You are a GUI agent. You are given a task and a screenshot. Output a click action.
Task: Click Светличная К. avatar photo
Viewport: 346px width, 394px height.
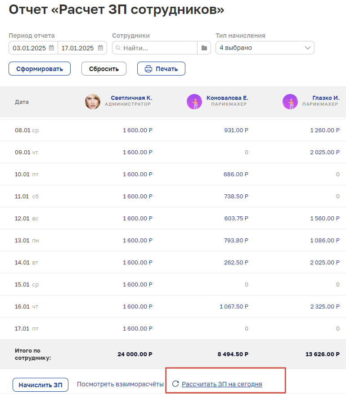click(x=93, y=102)
